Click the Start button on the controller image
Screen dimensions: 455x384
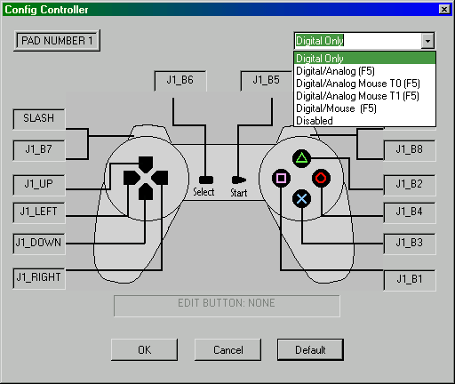(238, 180)
